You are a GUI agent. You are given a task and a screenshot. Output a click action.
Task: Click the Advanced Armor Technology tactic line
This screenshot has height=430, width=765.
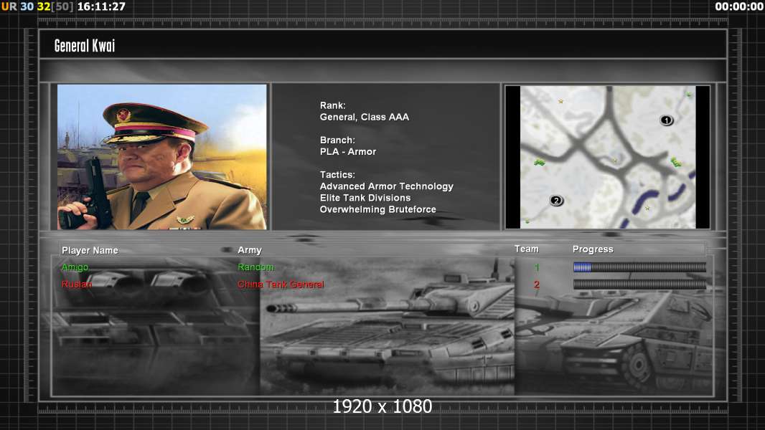tap(386, 186)
